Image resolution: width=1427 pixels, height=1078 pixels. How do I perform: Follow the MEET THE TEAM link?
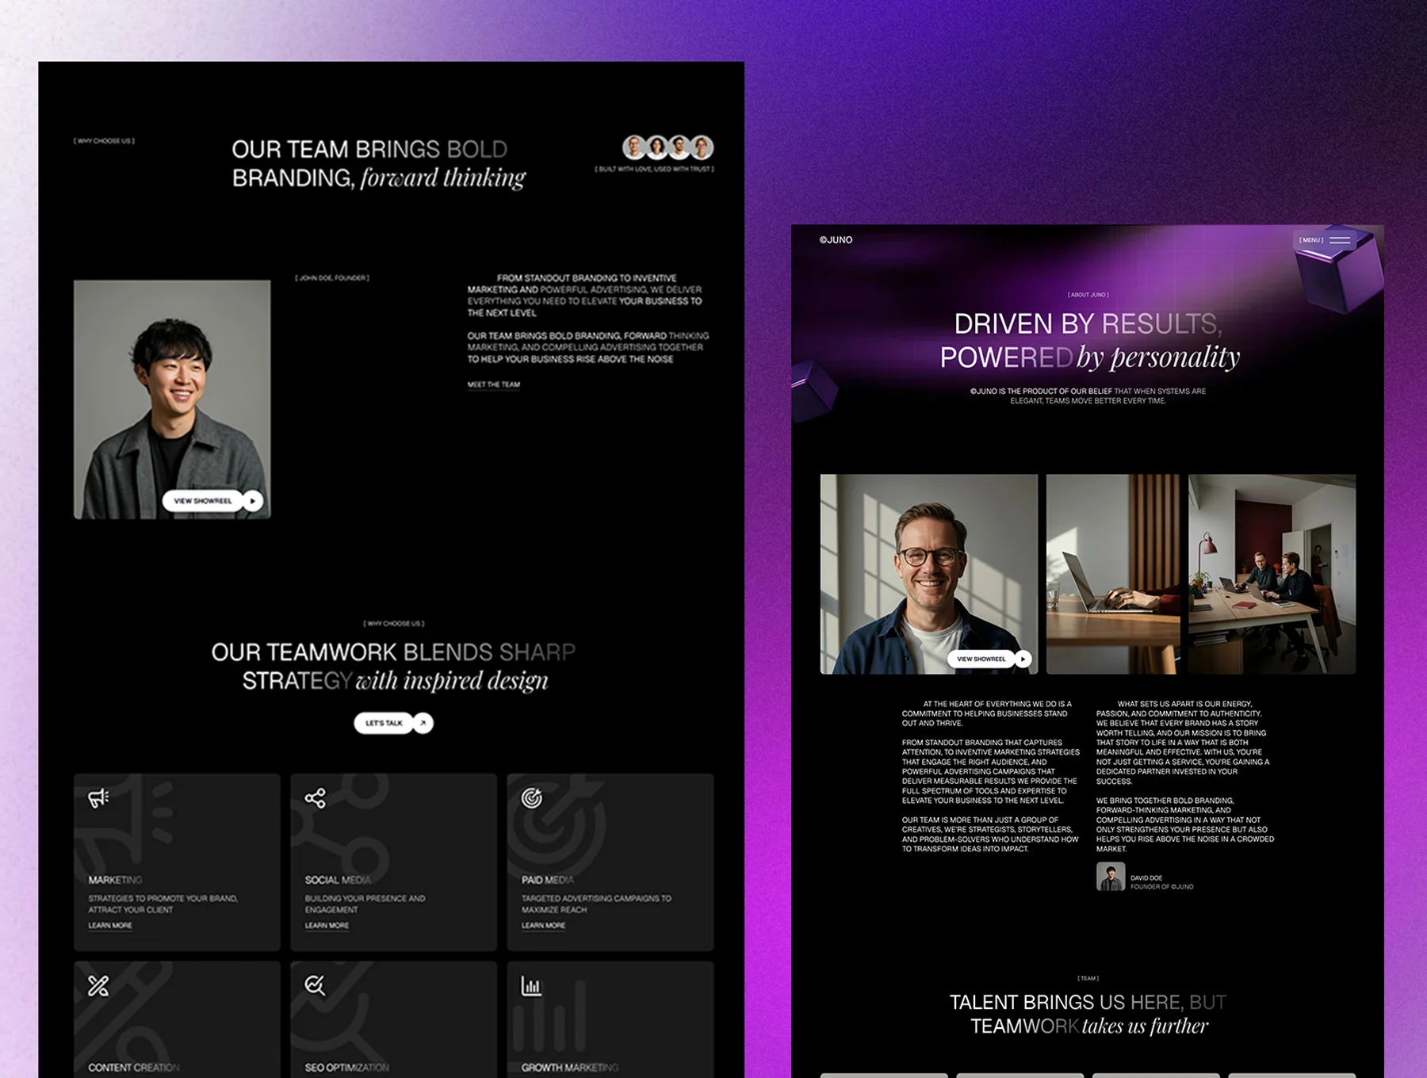(493, 383)
